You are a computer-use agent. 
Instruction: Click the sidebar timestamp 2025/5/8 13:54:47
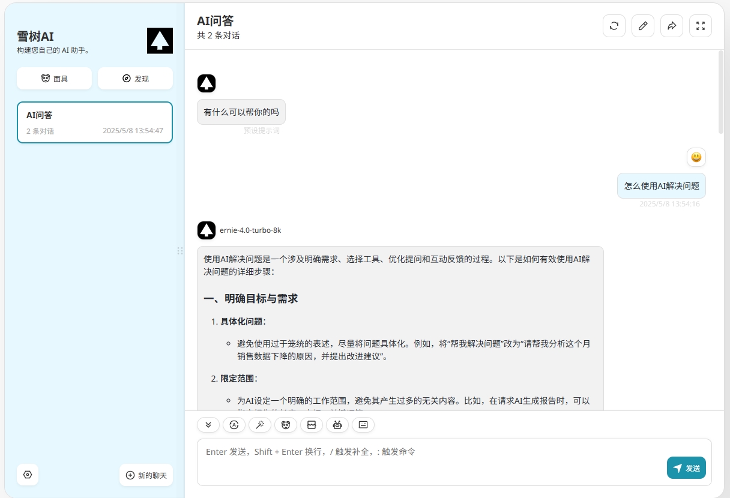pyautogui.click(x=133, y=131)
